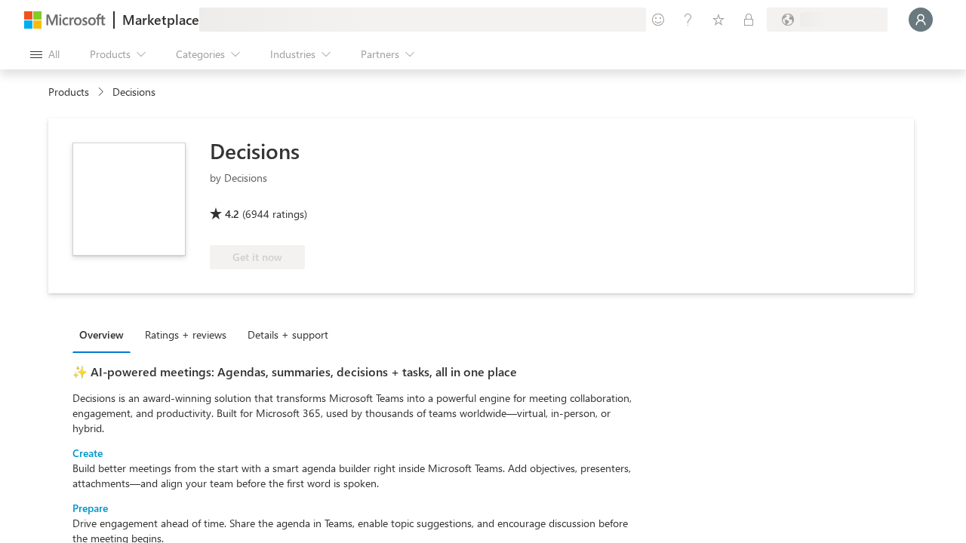Open the All hamburger menu
The height and width of the screenshot is (543, 966).
pyautogui.click(x=45, y=54)
